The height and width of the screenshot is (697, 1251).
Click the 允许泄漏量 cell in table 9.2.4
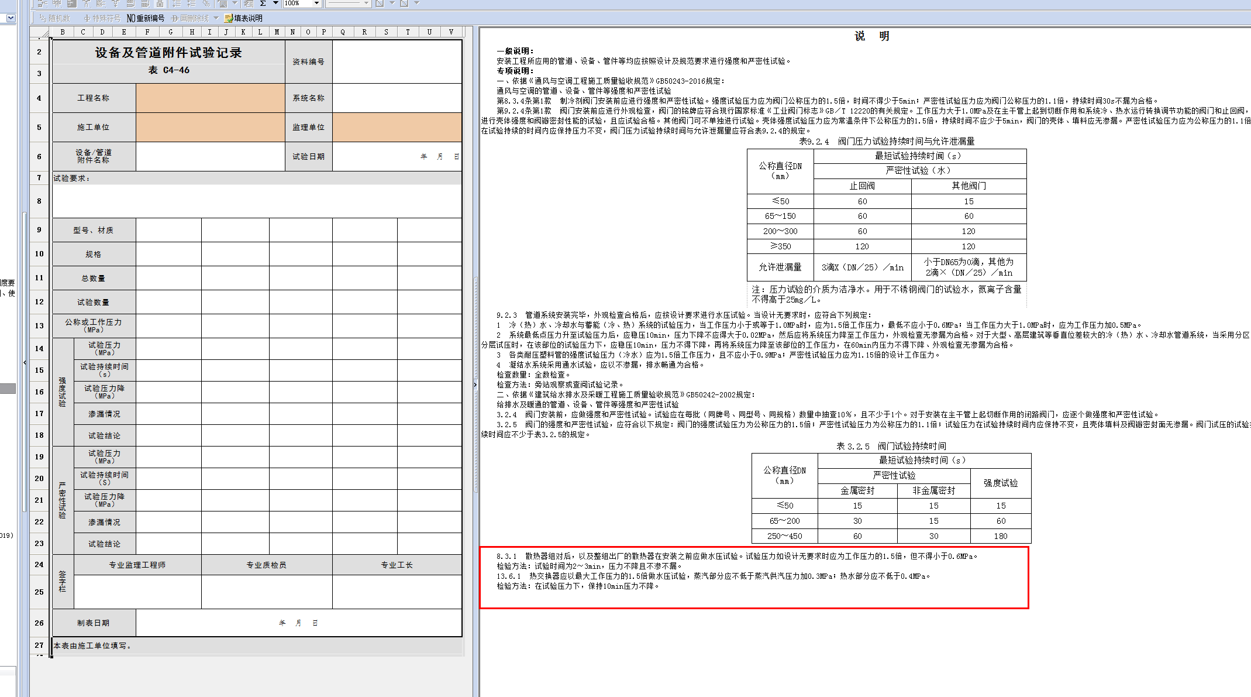[780, 267]
